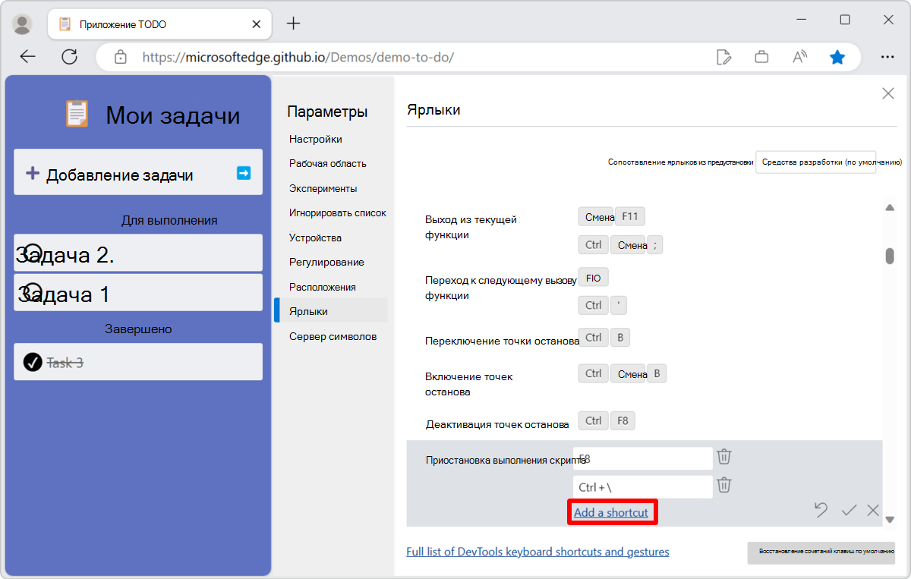The height and width of the screenshot is (579, 911).
Task: Open the Edge Collections icon in the toolbar
Action: tap(761, 56)
